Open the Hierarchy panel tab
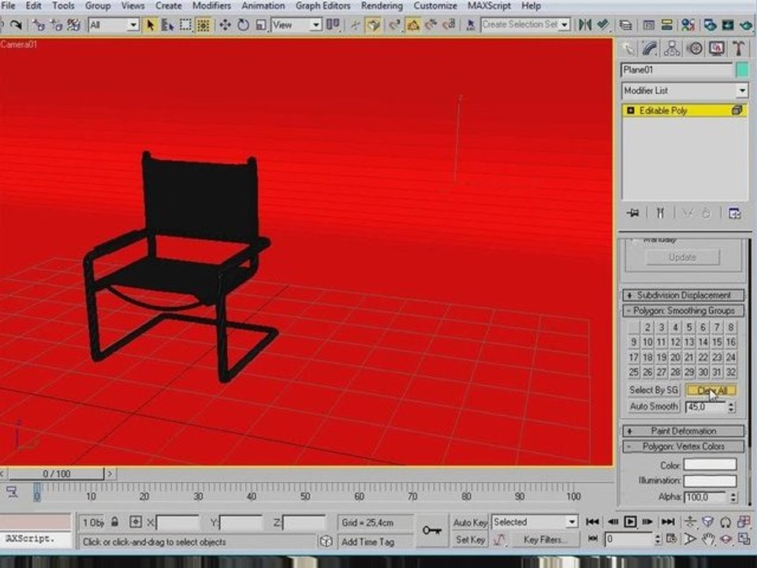757x568 pixels. (x=672, y=49)
